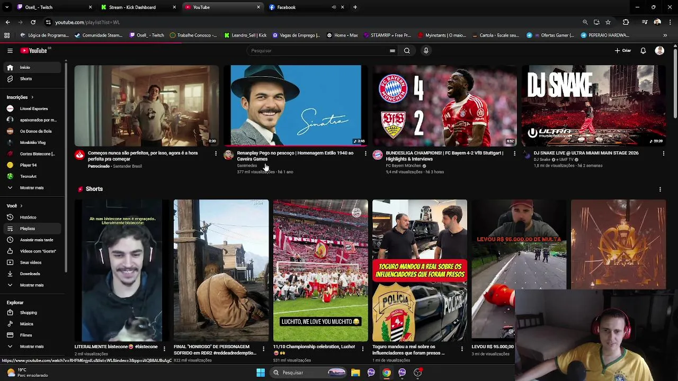Open Ganimedes channel link
The image size is (678, 381).
tap(247, 166)
